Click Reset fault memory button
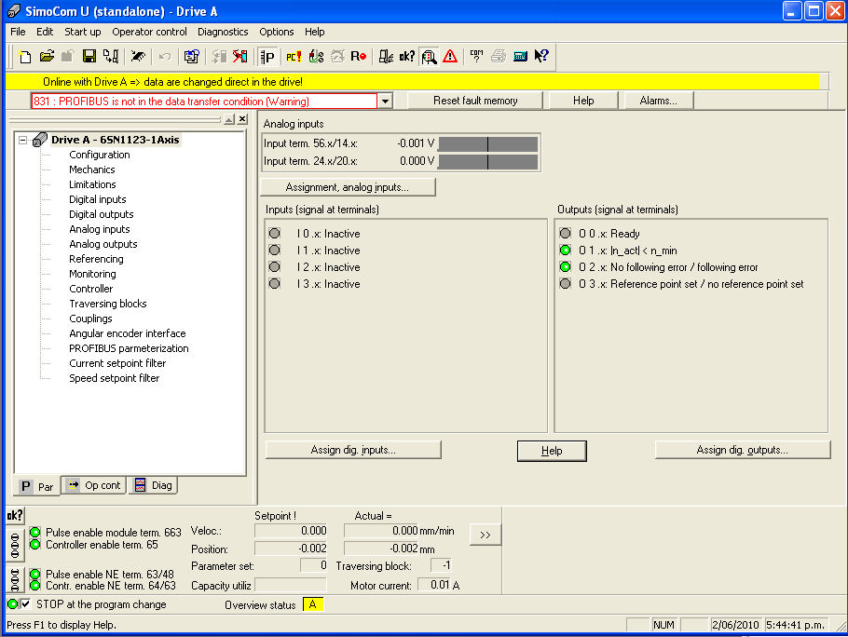 (475, 101)
